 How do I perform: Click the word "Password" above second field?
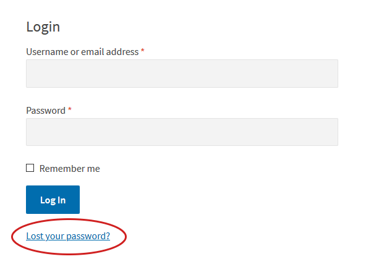pyautogui.click(x=46, y=111)
